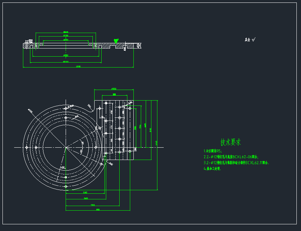Select the note mentioning BCXL62-06

point(231,157)
